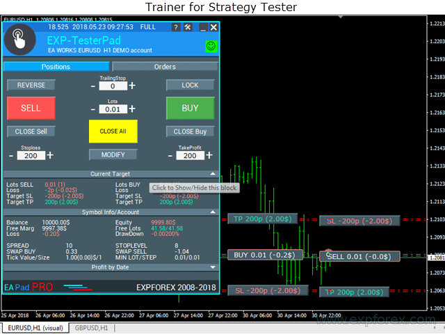
Task: Click the SPREAD value 10
Action: 70,246
